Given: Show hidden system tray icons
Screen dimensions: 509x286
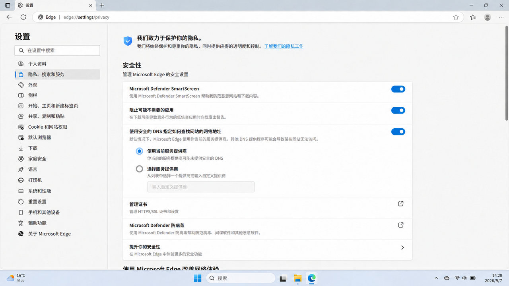Looking at the screenshot, I should pyautogui.click(x=436, y=278).
